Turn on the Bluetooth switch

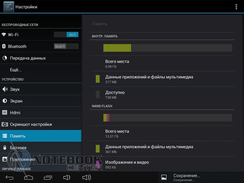[x=66, y=46]
